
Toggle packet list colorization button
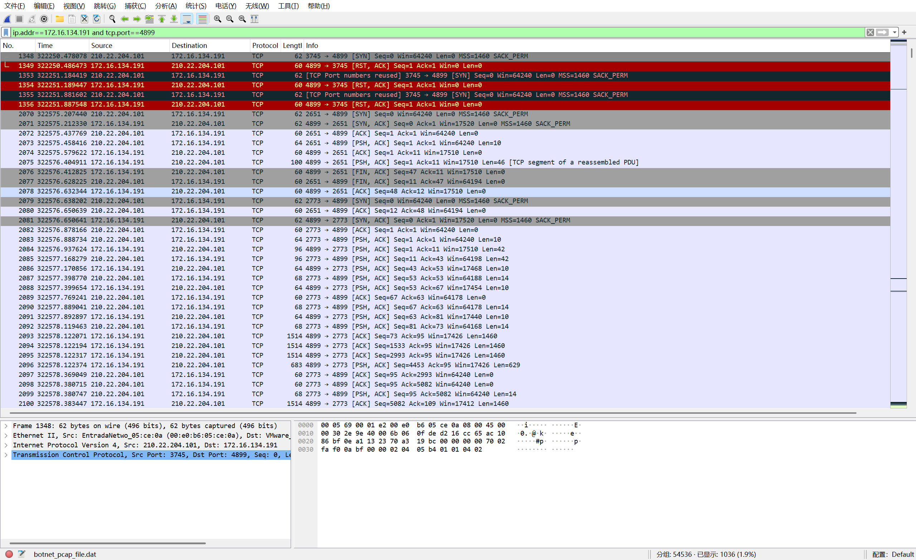coord(202,19)
